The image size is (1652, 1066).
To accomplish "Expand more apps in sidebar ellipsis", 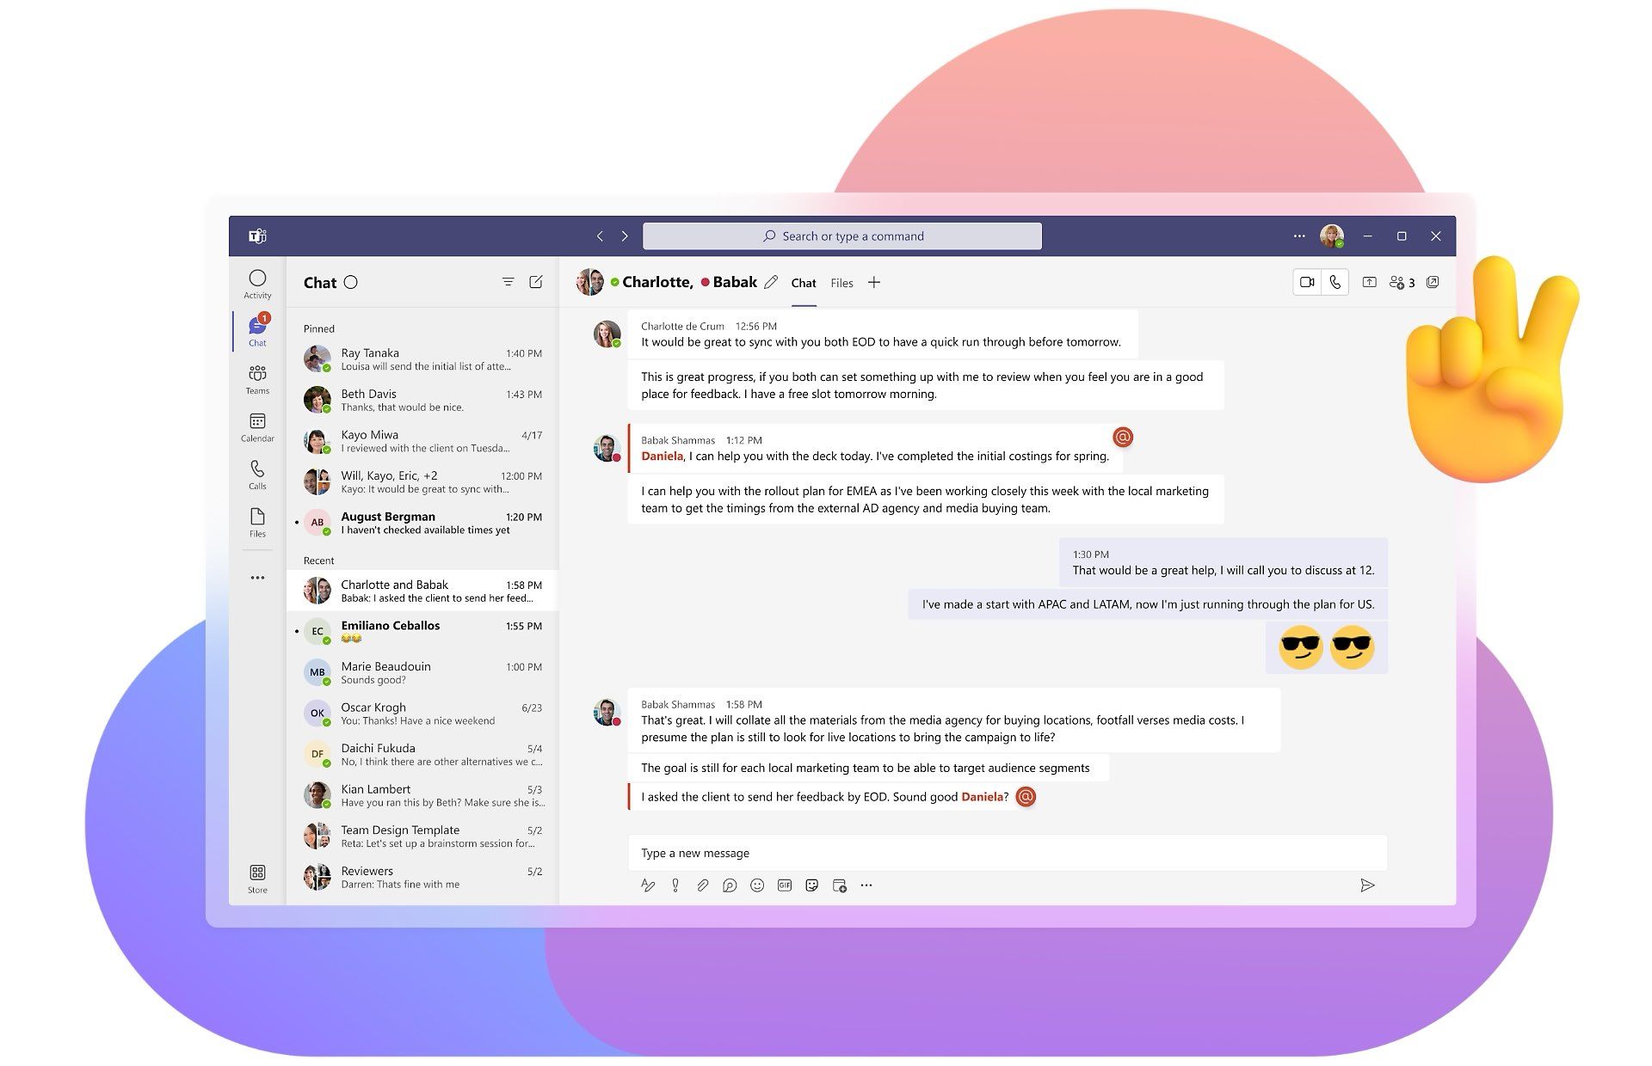I will (x=256, y=578).
